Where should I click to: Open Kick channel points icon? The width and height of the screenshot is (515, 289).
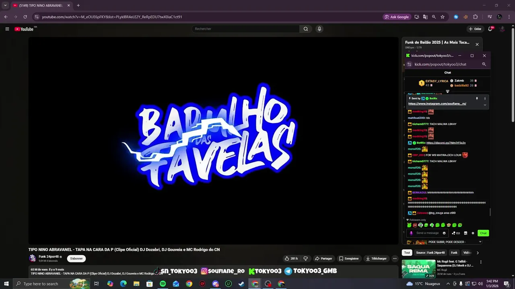[456, 233]
